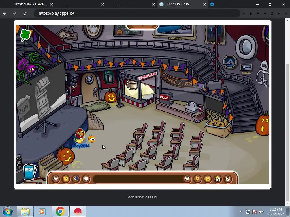The width and height of the screenshot is (290, 217).
Task: Open the Windows Start button
Action: click(8, 211)
